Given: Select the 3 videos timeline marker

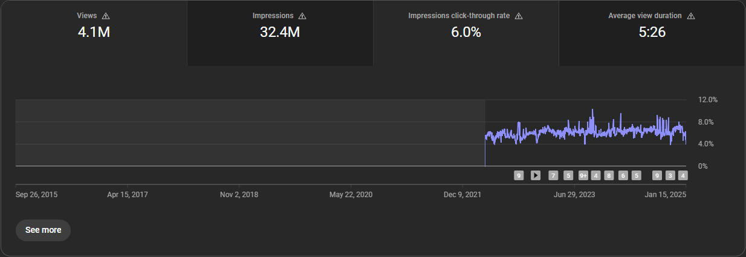Looking at the screenshot, I should pyautogui.click(x=670, y=175).
